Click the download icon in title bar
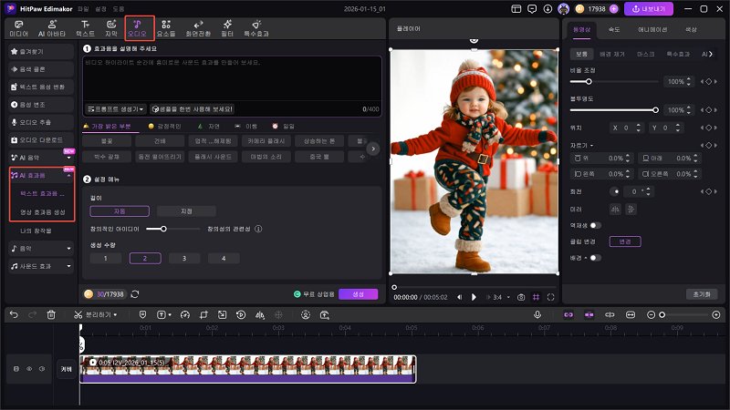 pyautogui.click(x=547, y=9)
